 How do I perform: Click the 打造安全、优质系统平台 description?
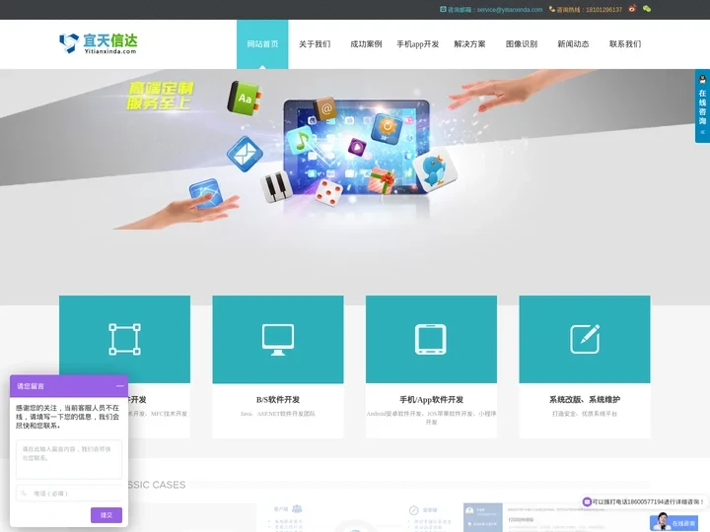pyautogui.click(x=585, y=414)
